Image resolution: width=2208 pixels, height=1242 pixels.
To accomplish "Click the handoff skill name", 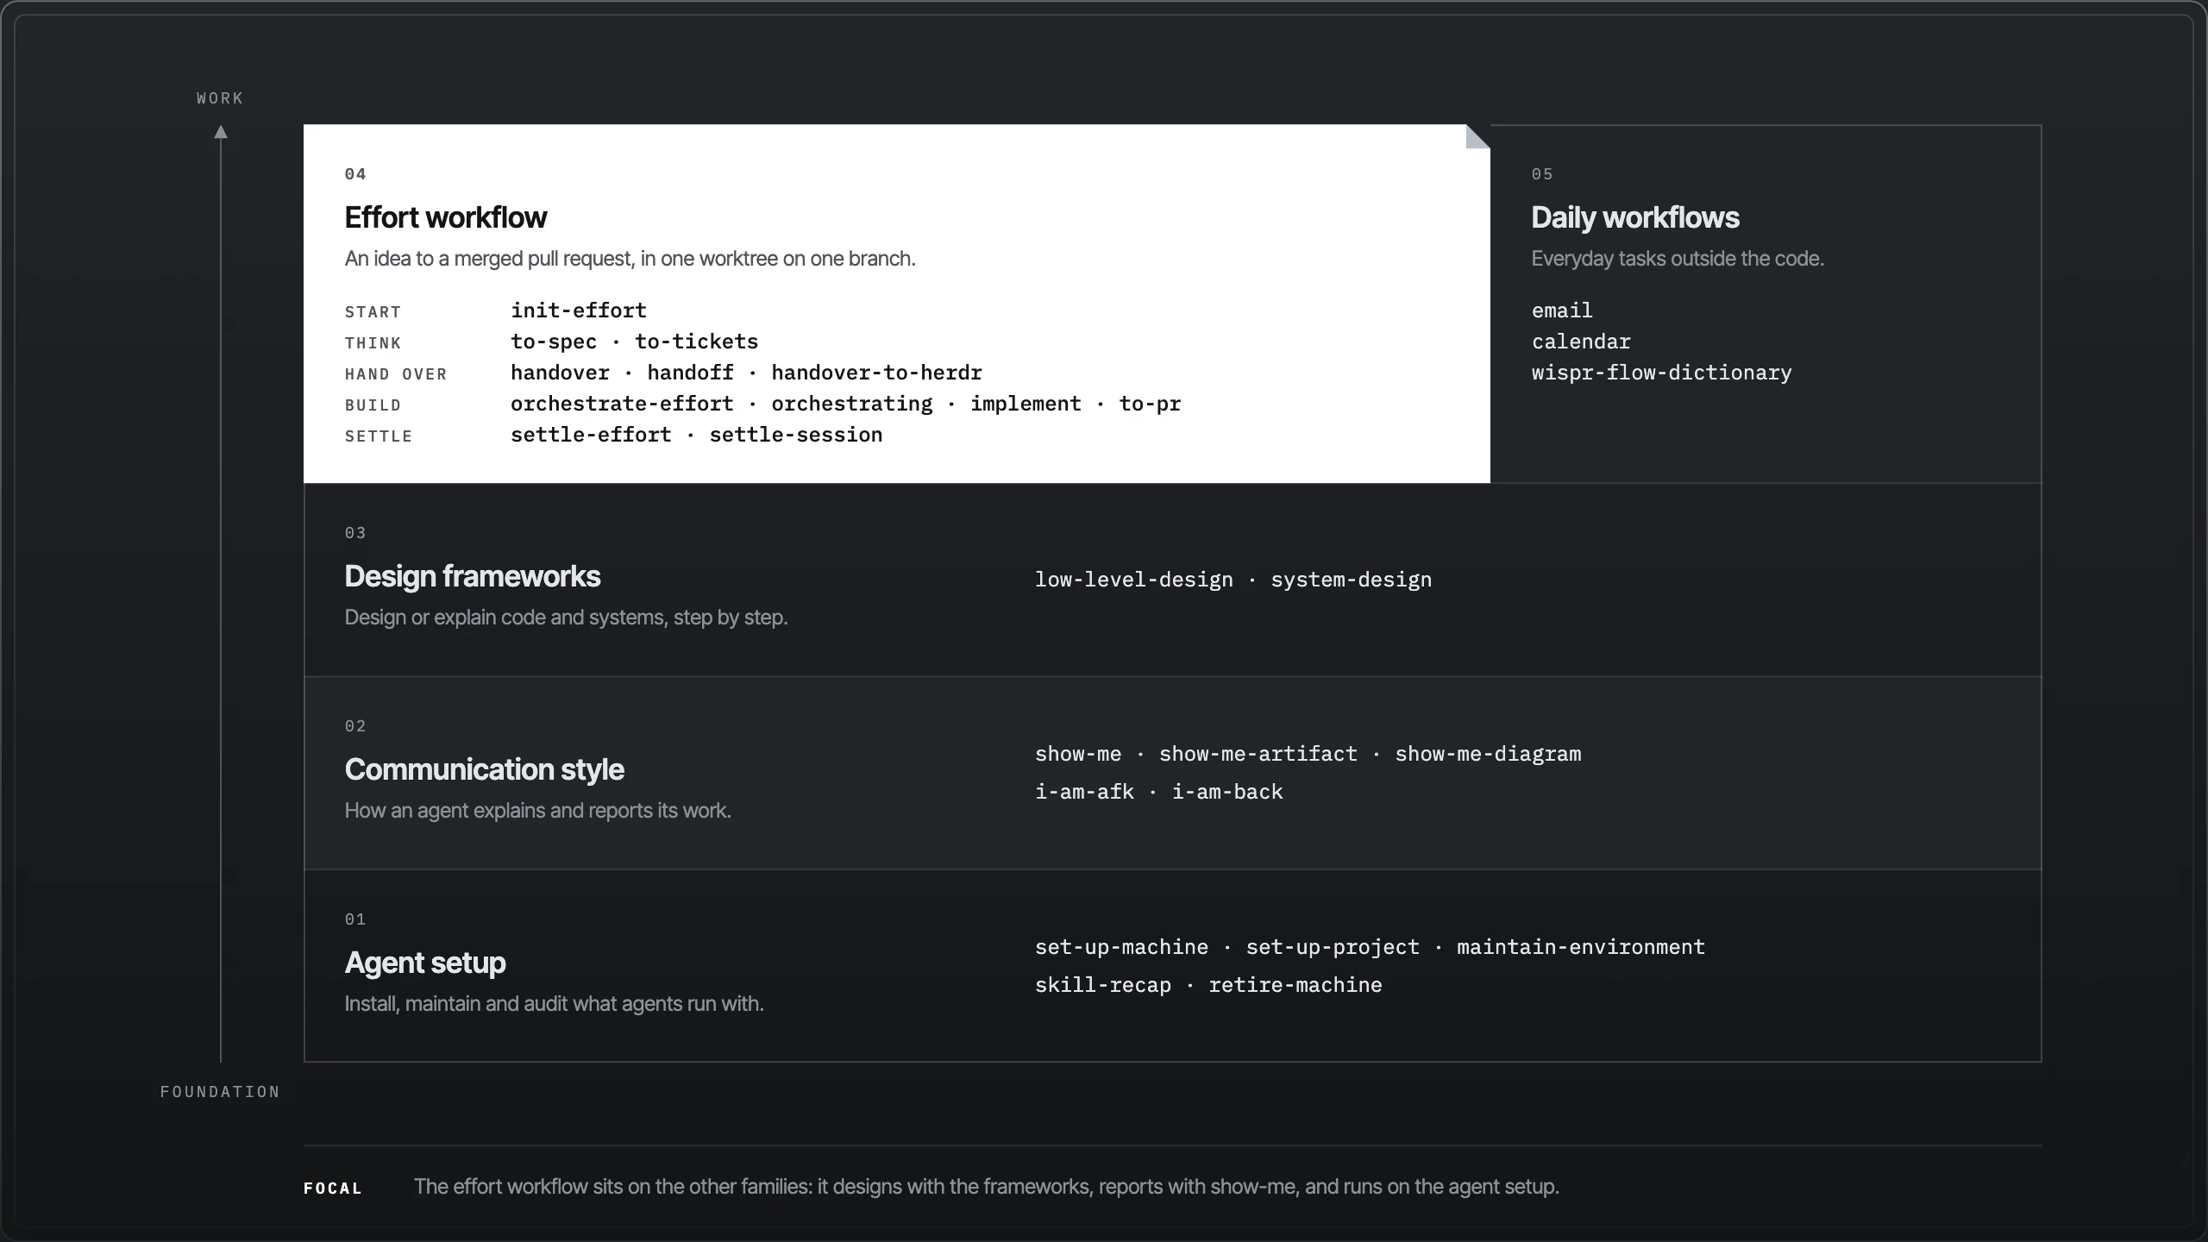I will pos(690,373).
